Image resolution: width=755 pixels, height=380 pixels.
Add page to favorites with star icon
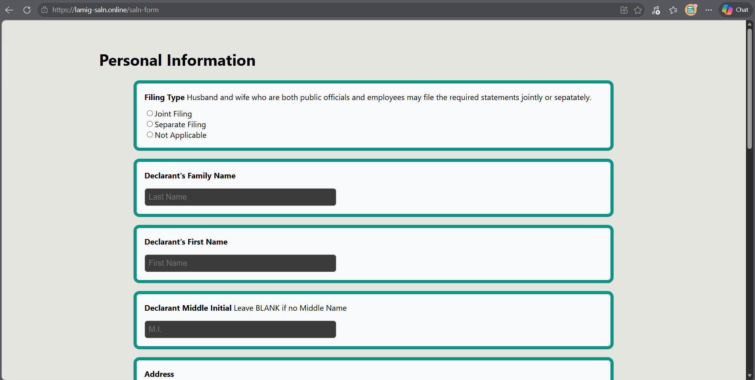pyautogui.click(x=638, y=10)
